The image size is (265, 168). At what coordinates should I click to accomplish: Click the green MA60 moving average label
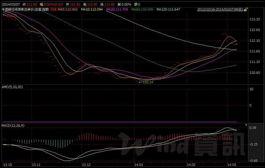[142, 9]
